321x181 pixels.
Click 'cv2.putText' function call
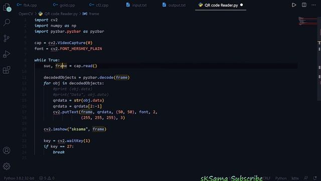[x=66, y=112]
